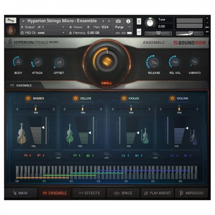Toggle the Cellos power button
The width and height of the screenshot is (215, 215).
click(x=76, y=98)
